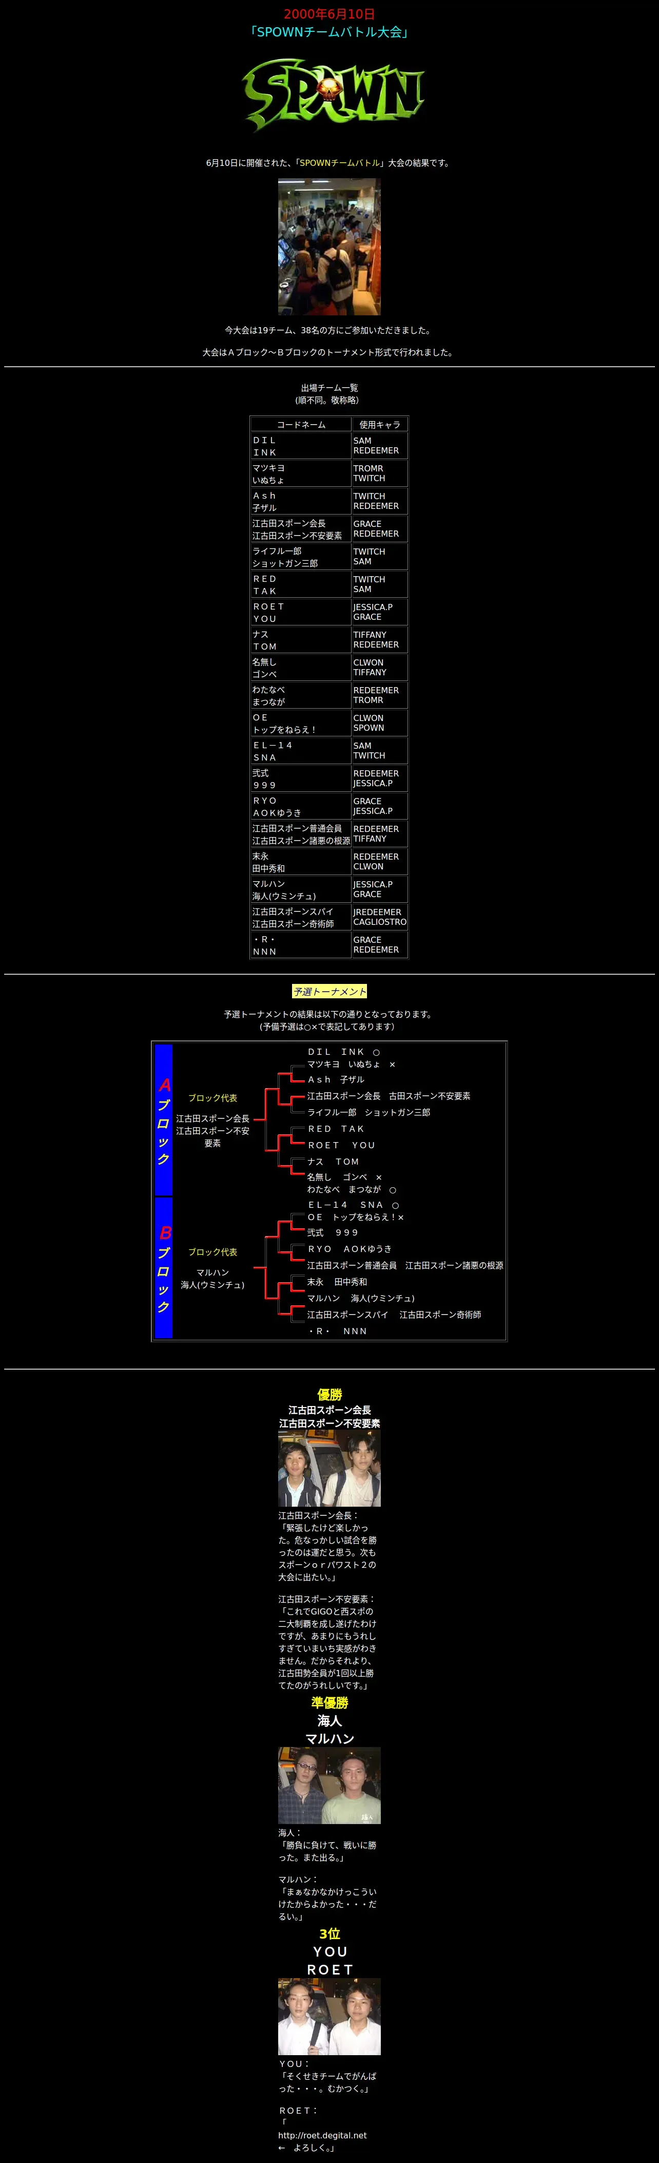Screen dimensions: 659x2163
Task: Click ブロック代表 label beside the Aブロック banner
Action: 212,1097
